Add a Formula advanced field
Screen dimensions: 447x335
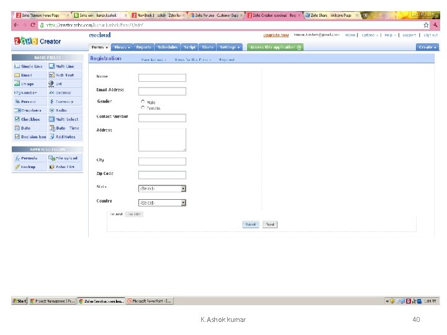(30, 158)
